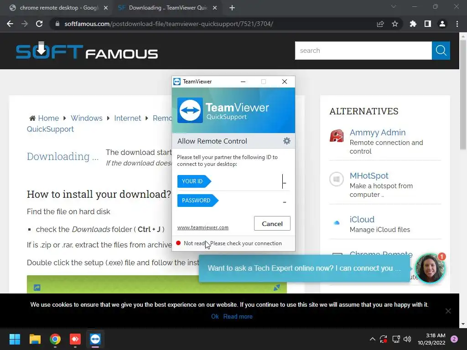The width and height of the screenshot is (467, 350).
Task: Click the Cancel button in TeamViewer
Action: (x=272, y=223)
